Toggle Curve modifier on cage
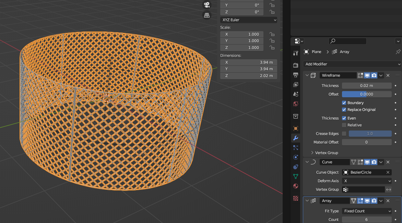This screenshot has width=402, height=223. pyautogui.click(x=354, y=162)
